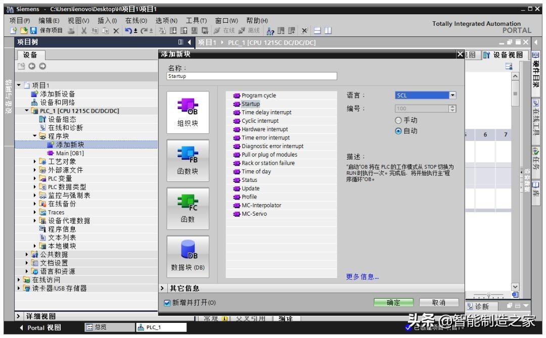Viewport: 546px width, 338px height.
Task: Open the 工具(T) menu
Action: click(x=196, y=21)
